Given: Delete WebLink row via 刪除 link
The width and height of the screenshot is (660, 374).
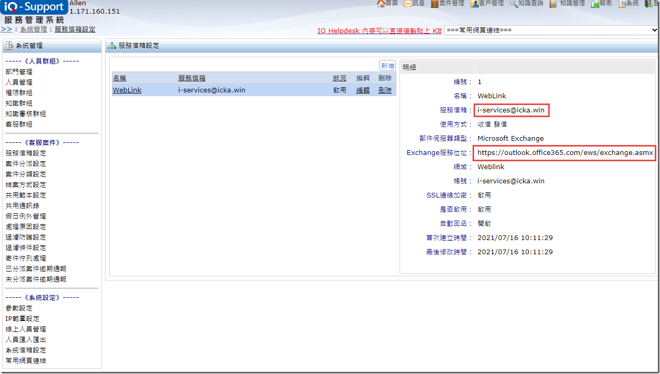Looking at the screenshot, I should coord(385,90).
